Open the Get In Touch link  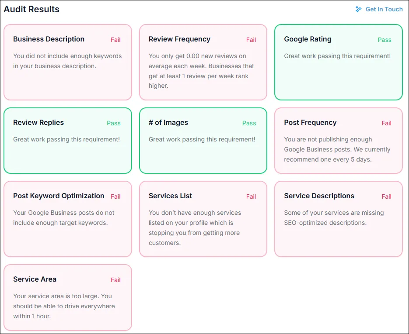[x=384, y=9]
